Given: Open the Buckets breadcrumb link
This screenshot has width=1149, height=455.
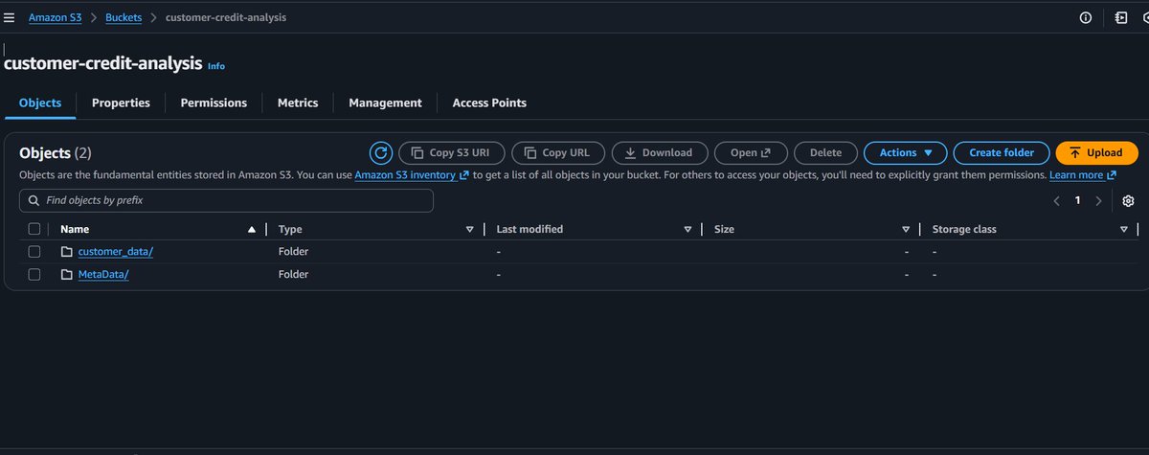Looking at the screenshot, I should [x=124, y=17].
